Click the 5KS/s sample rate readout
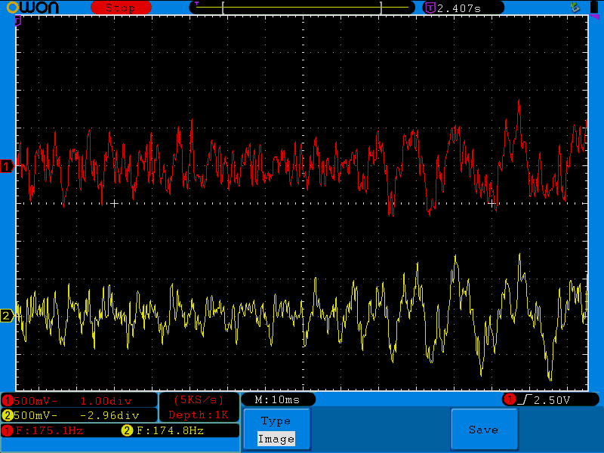The height and width of the screenshot is (453, 604). click(199, 400)
